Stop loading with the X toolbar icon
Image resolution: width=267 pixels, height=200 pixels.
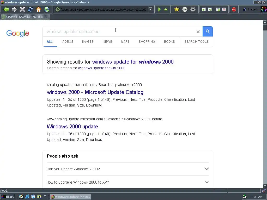tap(22, 9)
